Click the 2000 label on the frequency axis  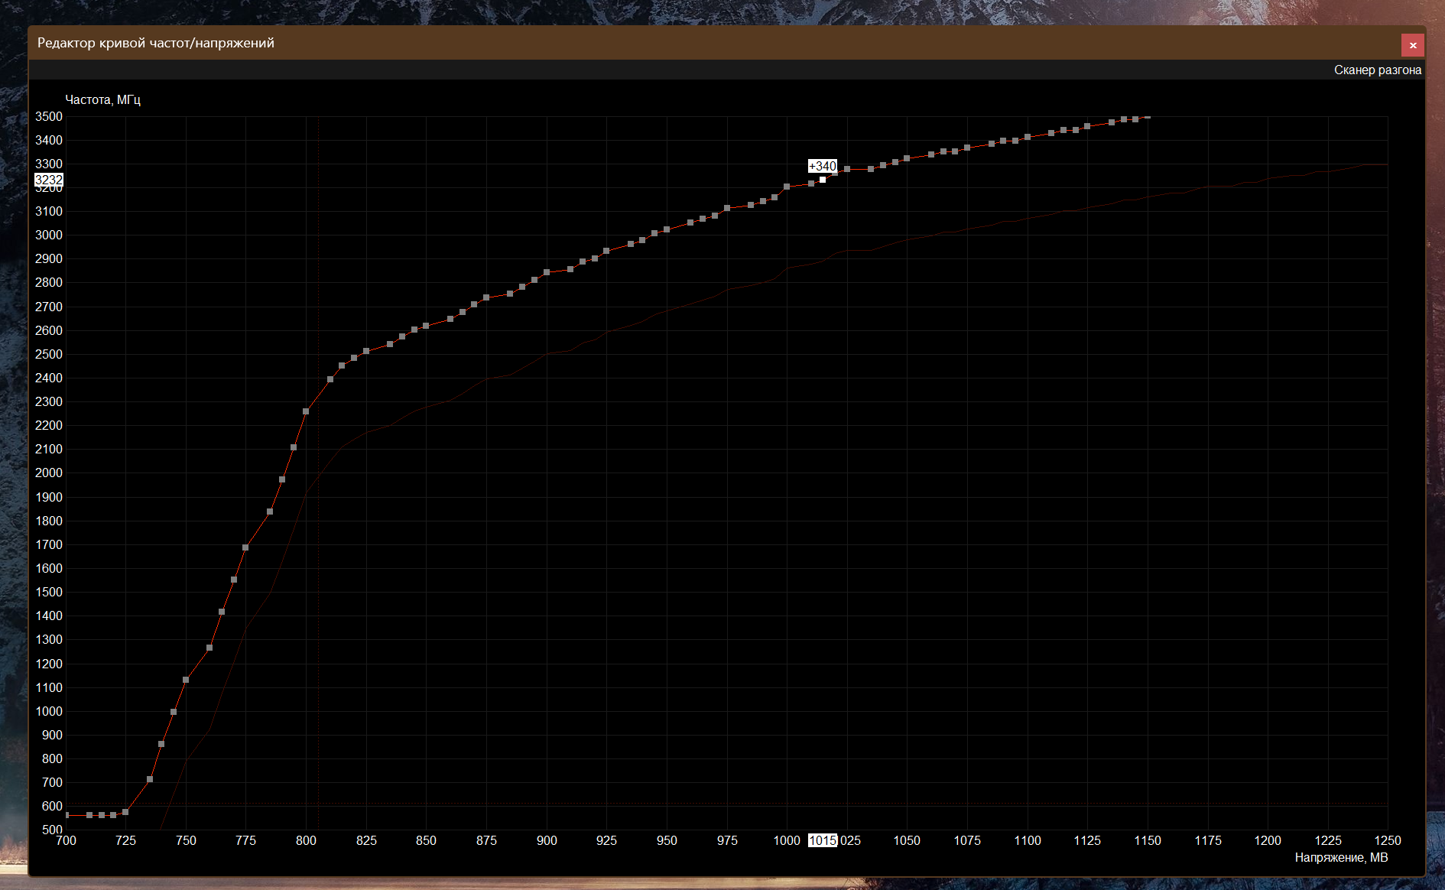click(x=49, y=473)
